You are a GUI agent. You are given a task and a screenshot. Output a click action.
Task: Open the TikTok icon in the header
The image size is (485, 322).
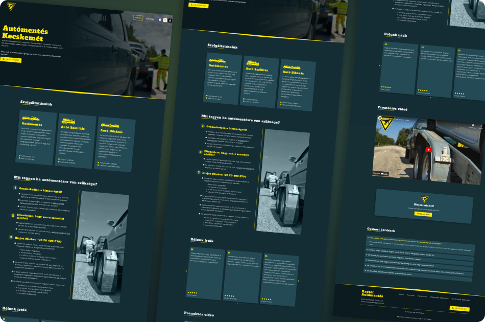[170, 20]
